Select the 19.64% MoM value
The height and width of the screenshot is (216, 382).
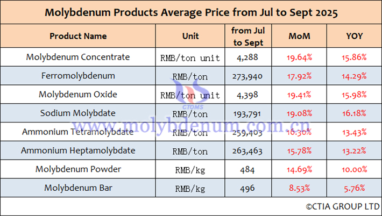(300, 57)
